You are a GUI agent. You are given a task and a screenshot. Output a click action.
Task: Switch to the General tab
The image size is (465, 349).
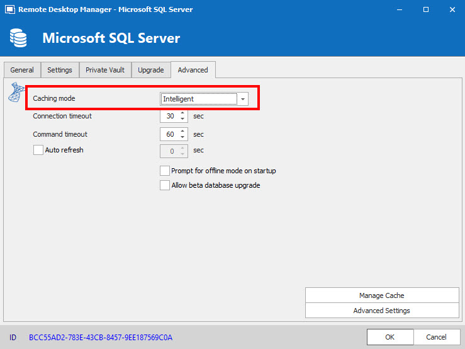22,70
